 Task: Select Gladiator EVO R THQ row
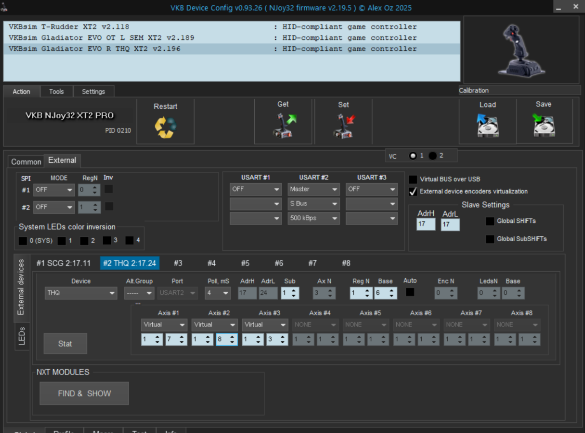(232, 49)
